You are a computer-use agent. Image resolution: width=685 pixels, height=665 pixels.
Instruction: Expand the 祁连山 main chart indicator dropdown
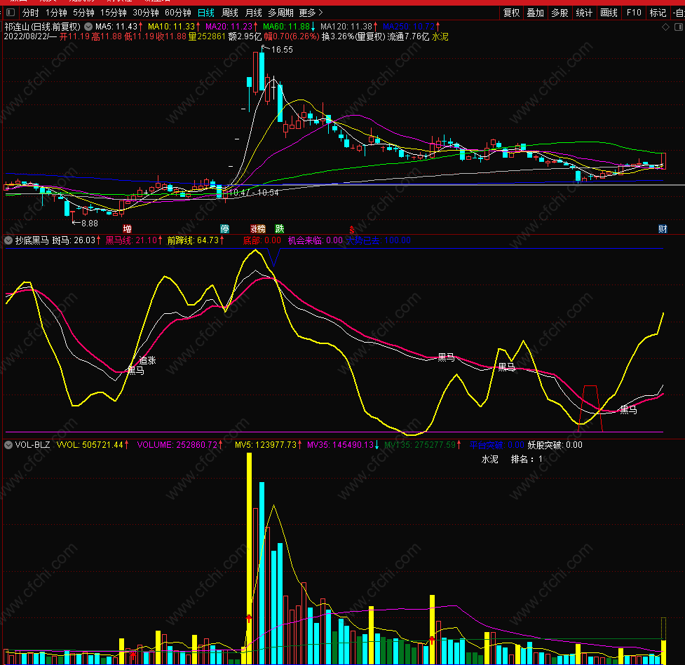(x=88, y=27)
